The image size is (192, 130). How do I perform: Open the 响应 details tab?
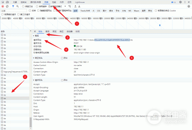(61, 32)
